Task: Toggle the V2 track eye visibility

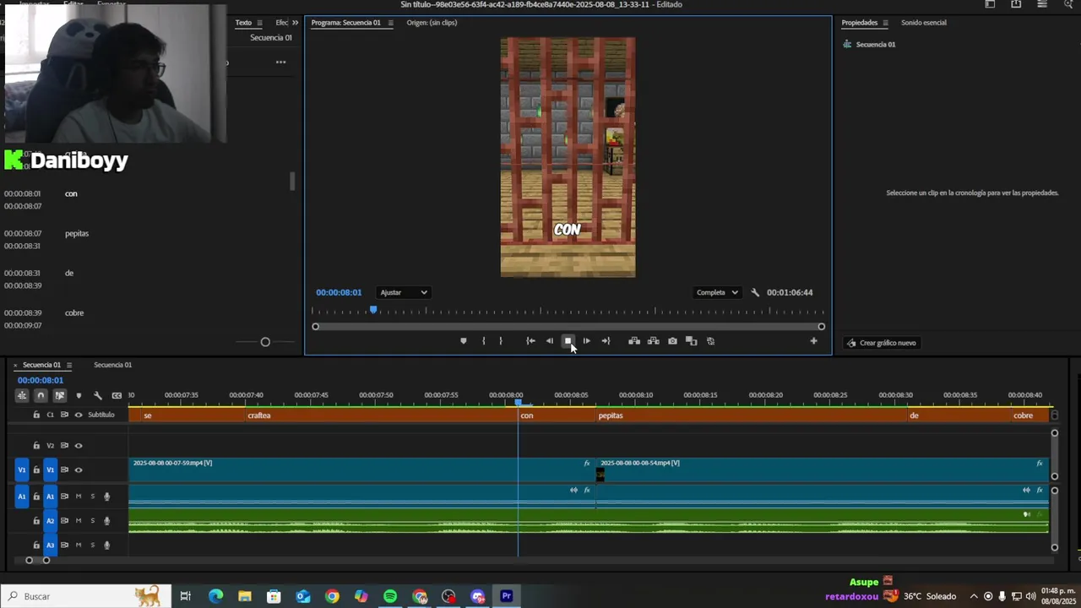Action: (79, 446)
